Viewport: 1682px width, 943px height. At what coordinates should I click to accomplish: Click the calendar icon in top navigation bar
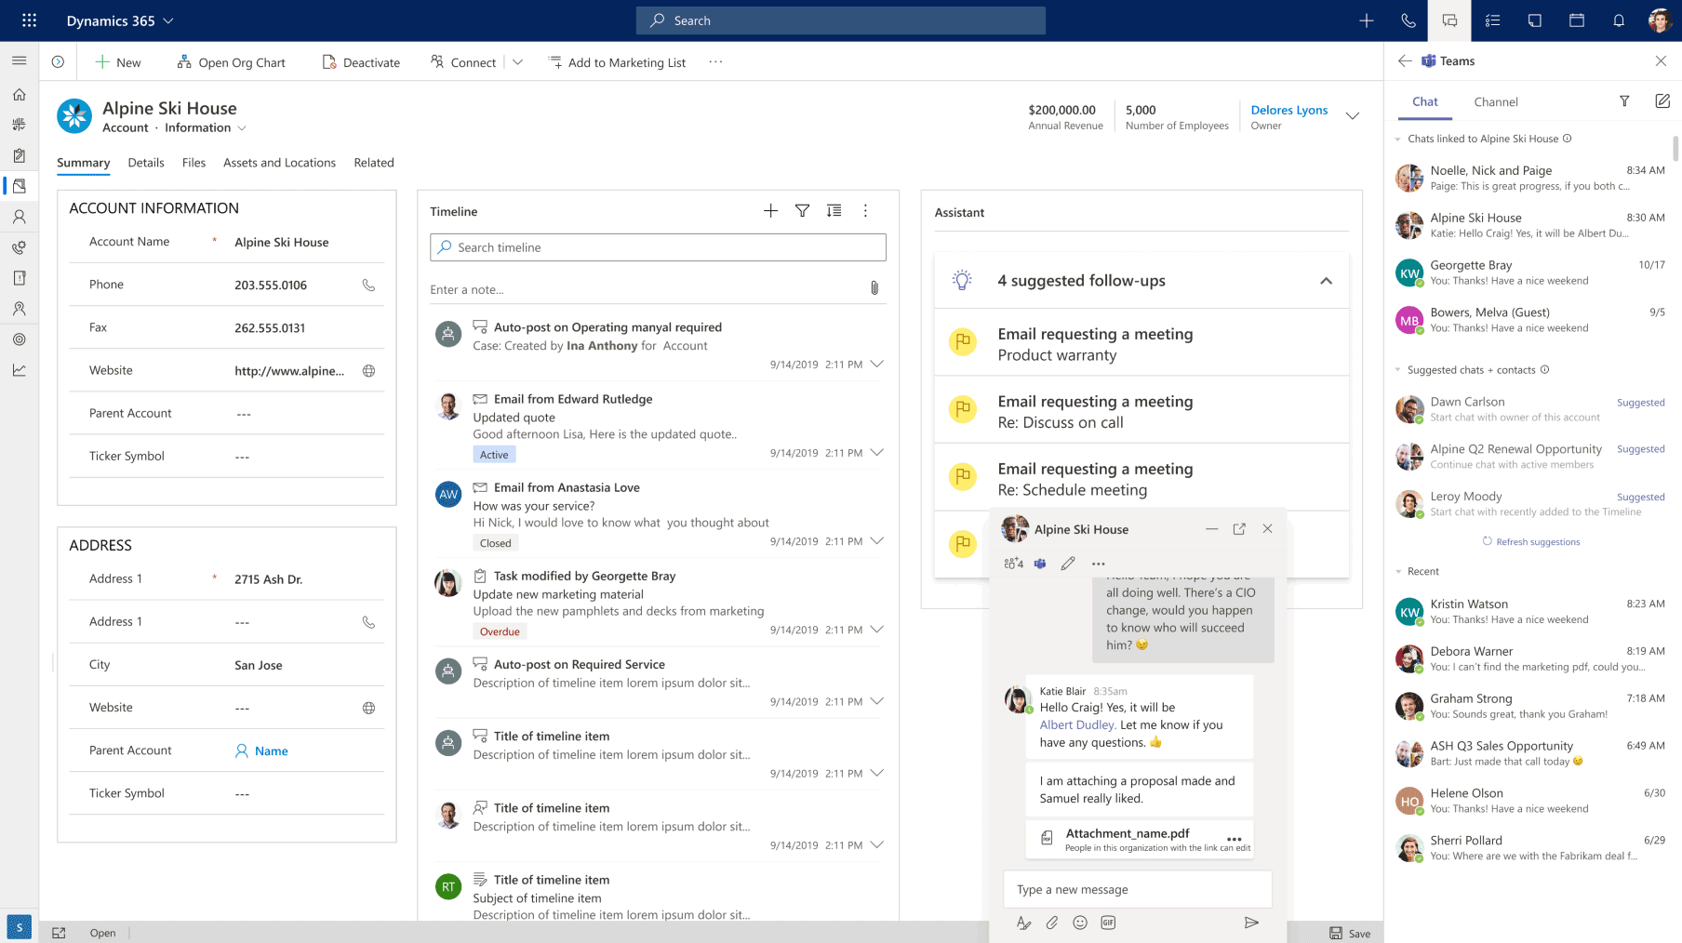tap(1576, 20)
